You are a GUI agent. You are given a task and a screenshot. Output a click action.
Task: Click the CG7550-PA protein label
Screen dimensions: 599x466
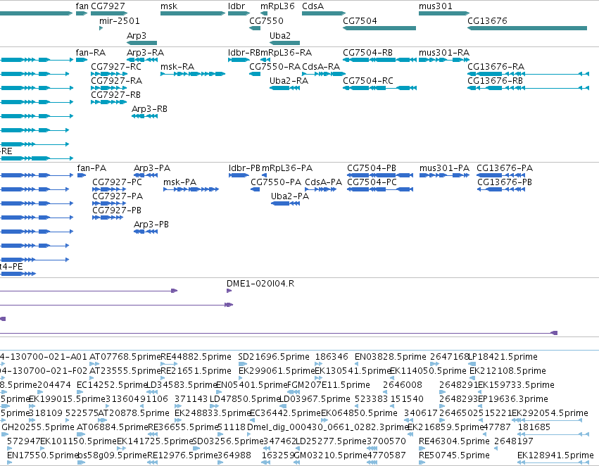click(x=276, y=182)
